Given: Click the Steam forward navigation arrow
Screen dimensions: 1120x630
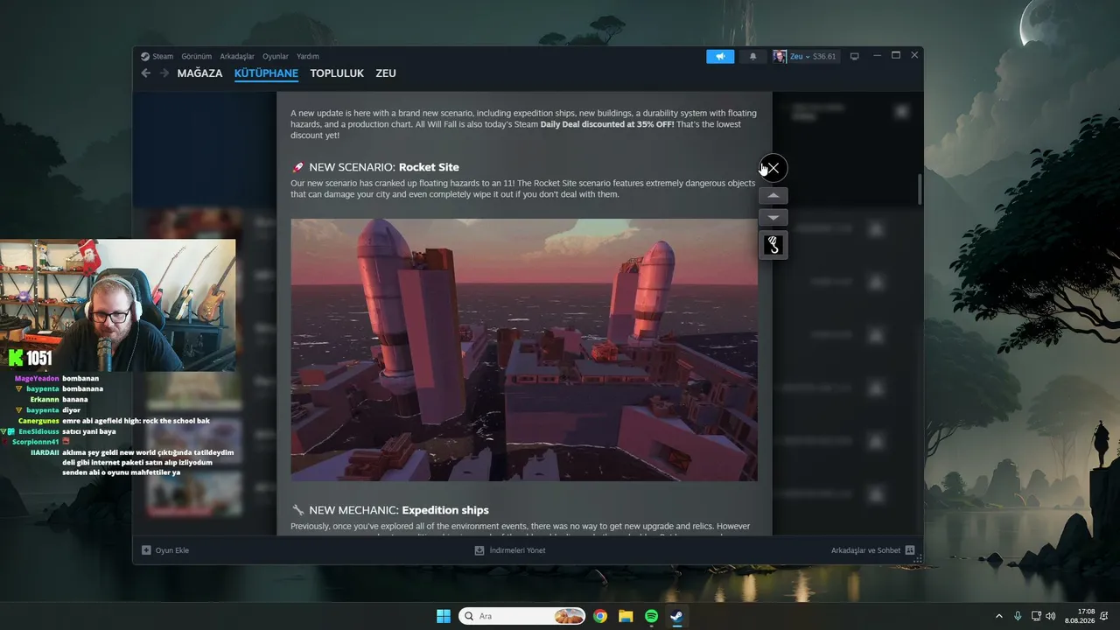Looking at the screenshot, I should 164,73.
